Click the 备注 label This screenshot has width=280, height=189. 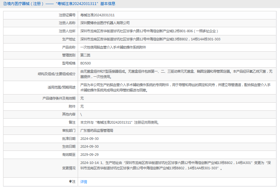coord(72,122)
